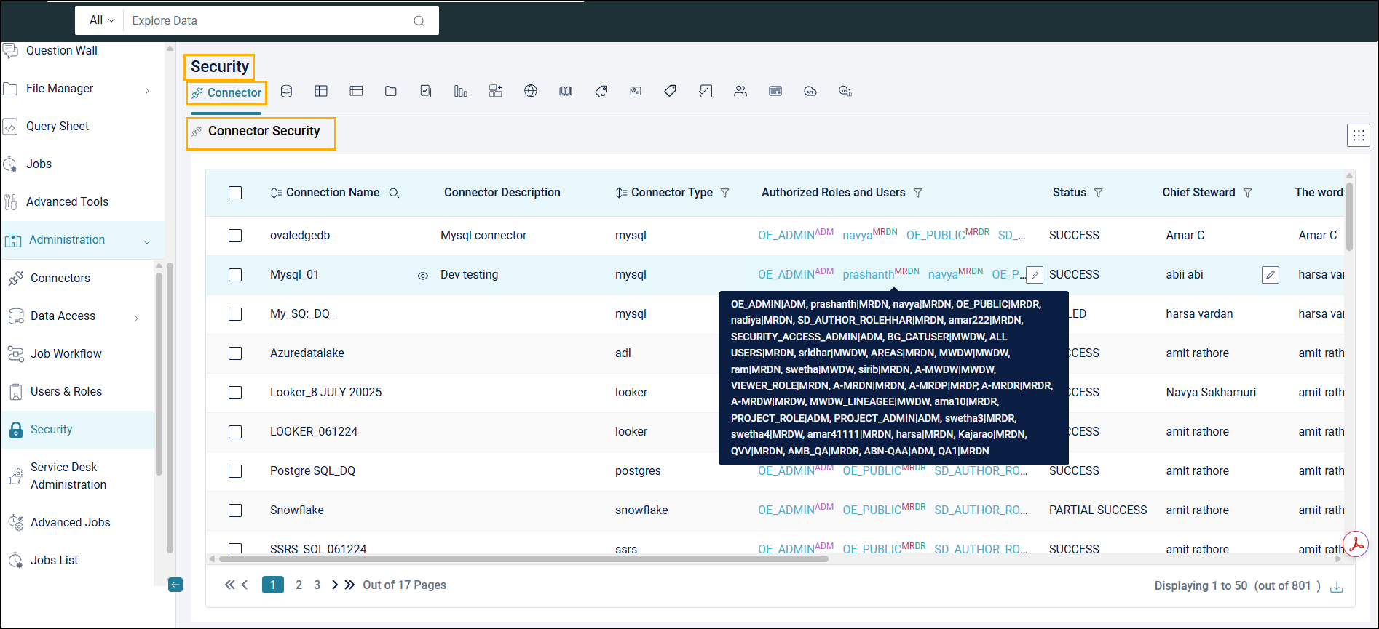Click the download icon near pagination

(x=1337, y=587)
